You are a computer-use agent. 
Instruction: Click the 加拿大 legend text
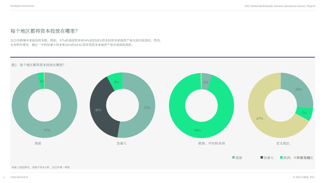point(268,158)
